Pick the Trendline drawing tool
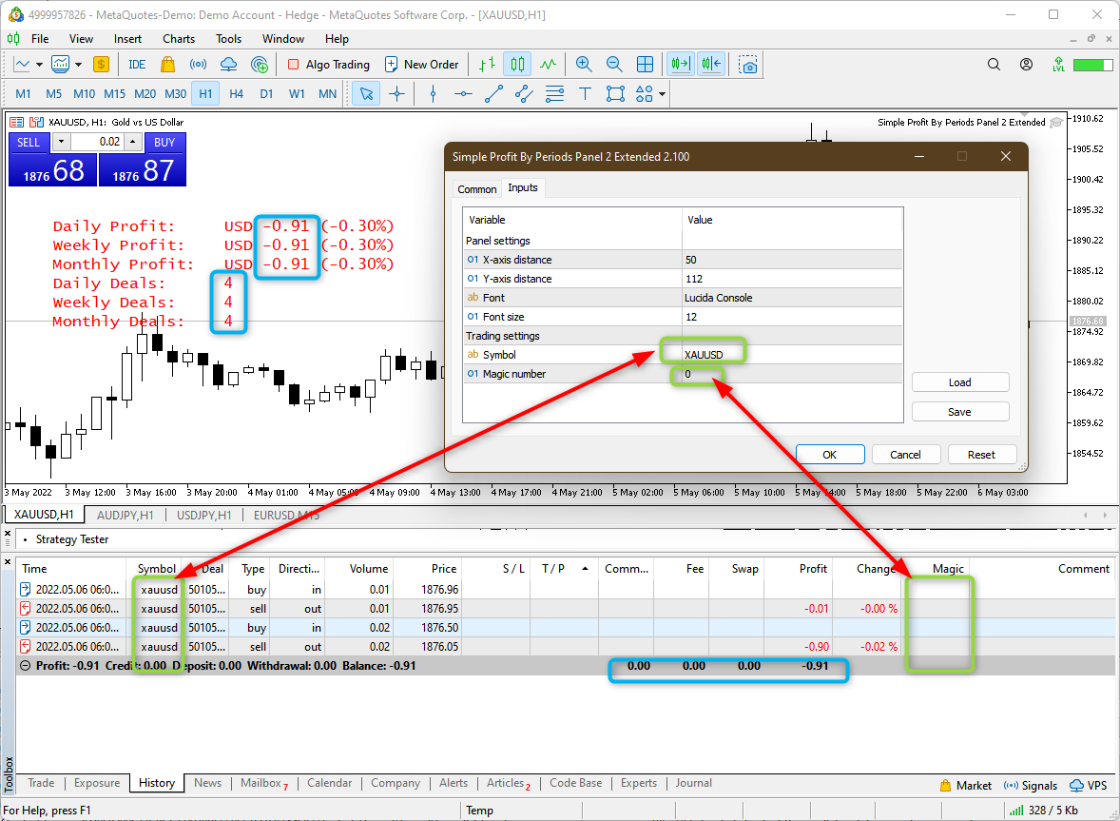 point(492,93)
